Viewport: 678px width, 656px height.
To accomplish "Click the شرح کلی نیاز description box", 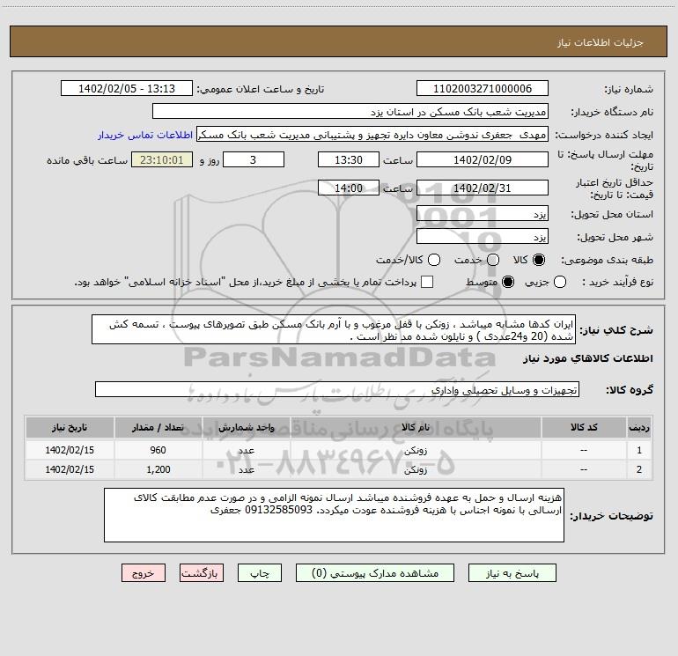I will tap(334, 330).
